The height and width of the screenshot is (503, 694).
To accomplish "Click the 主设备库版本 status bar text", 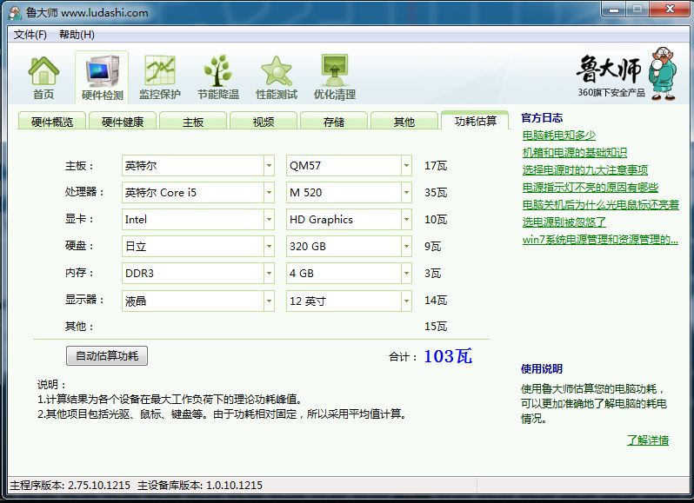I will click(200, 486).
